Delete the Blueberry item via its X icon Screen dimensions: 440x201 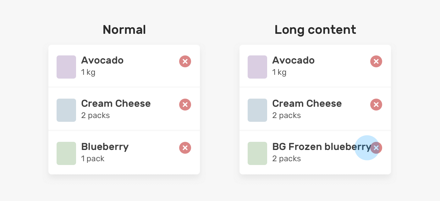pos(185,148)
